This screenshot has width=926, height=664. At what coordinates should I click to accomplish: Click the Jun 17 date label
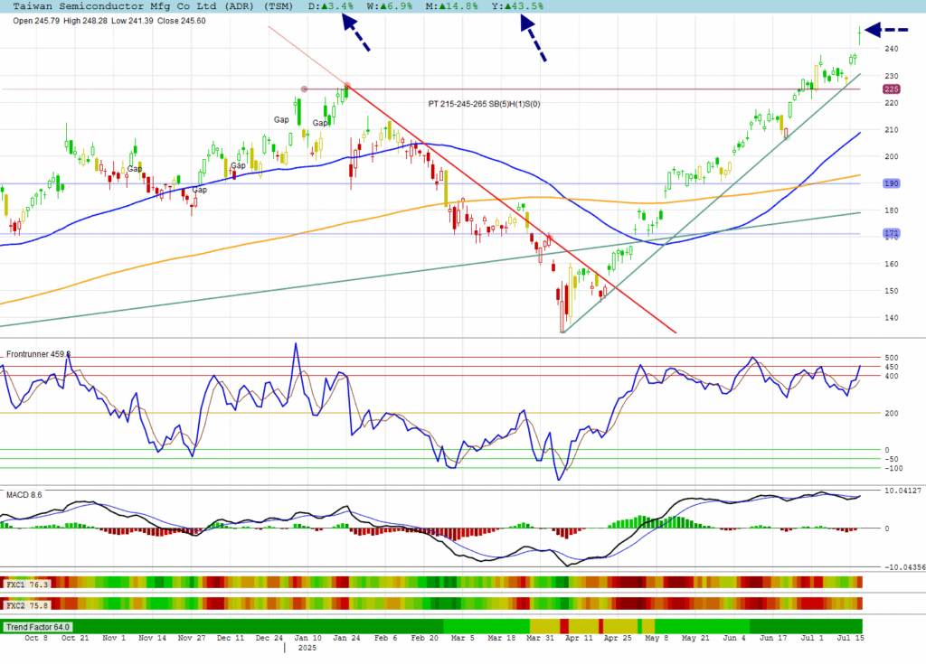tap(774, 638)
